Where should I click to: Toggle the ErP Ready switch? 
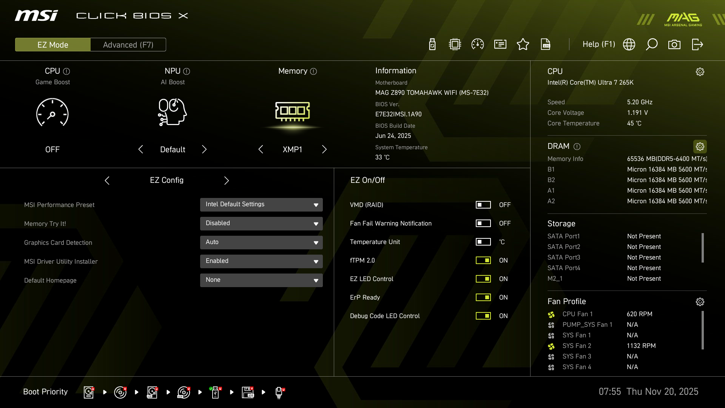click(x=483, y=297)
